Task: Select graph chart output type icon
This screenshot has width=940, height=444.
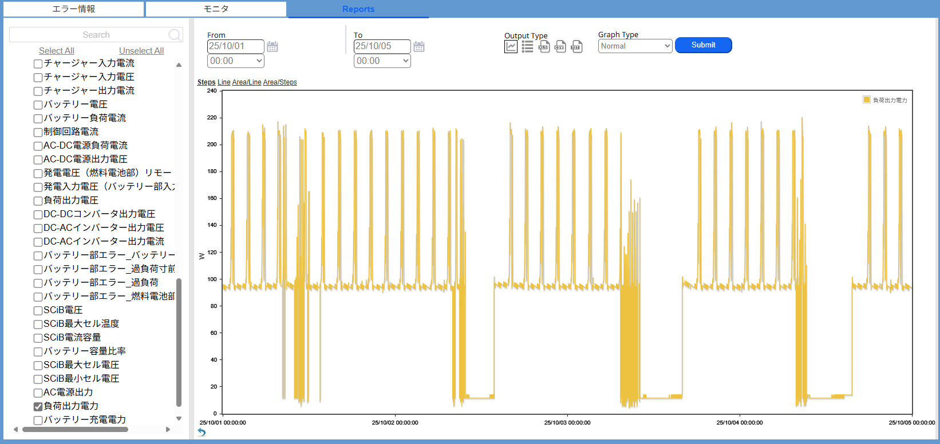Action: pos(511,47)
